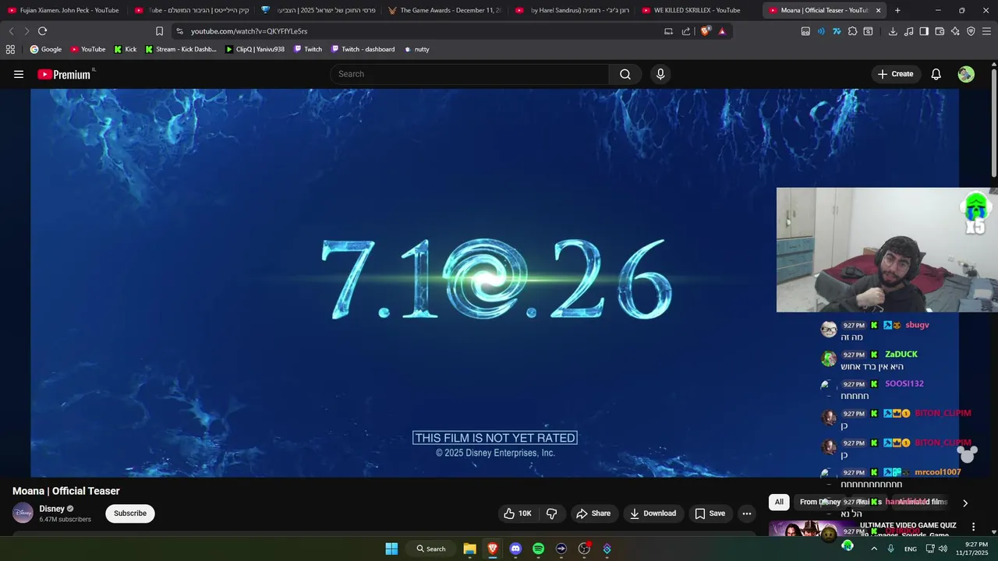Open the Disney channel name link
998x561 pixels.
(x=52, y=509)
